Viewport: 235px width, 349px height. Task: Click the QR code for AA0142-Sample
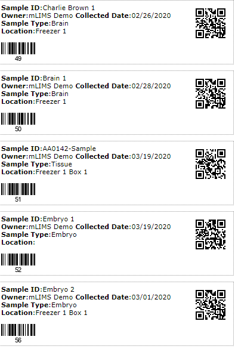(x=211, y=164)
